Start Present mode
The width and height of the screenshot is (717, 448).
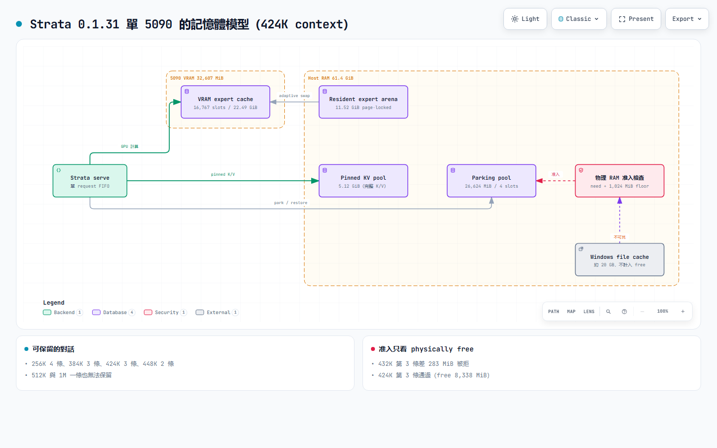click(x=636, y=19)
